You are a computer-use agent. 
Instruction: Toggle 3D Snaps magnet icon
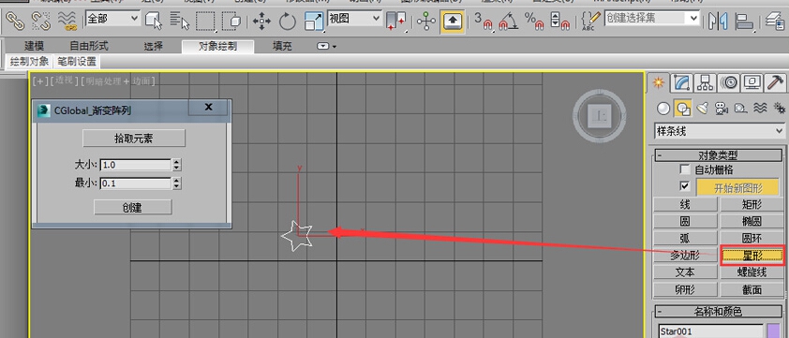(484, 22)
